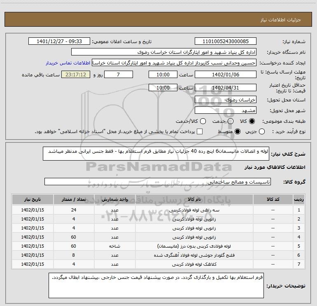The width and height of the screenshot is (317, 306).
Task: Click زانویی لوله فولاد کربنی in row 3
Action: [194, 228]
